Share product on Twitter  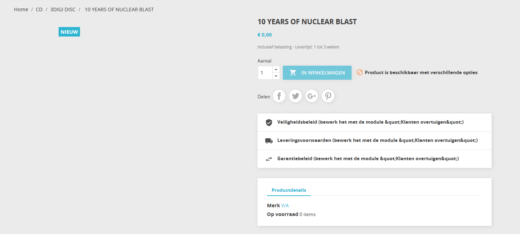coord(295,96)
